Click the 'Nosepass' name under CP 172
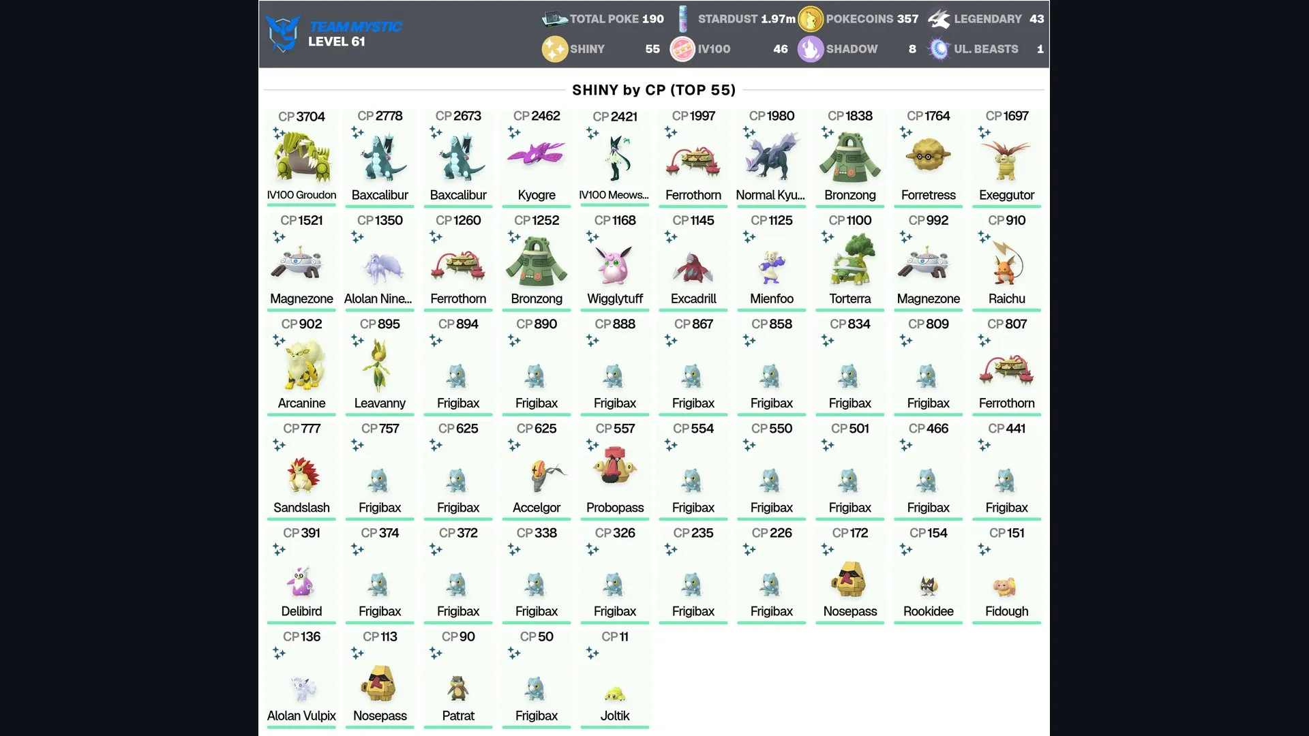This screenshot has width=1309, height=736. coord(850,611)
